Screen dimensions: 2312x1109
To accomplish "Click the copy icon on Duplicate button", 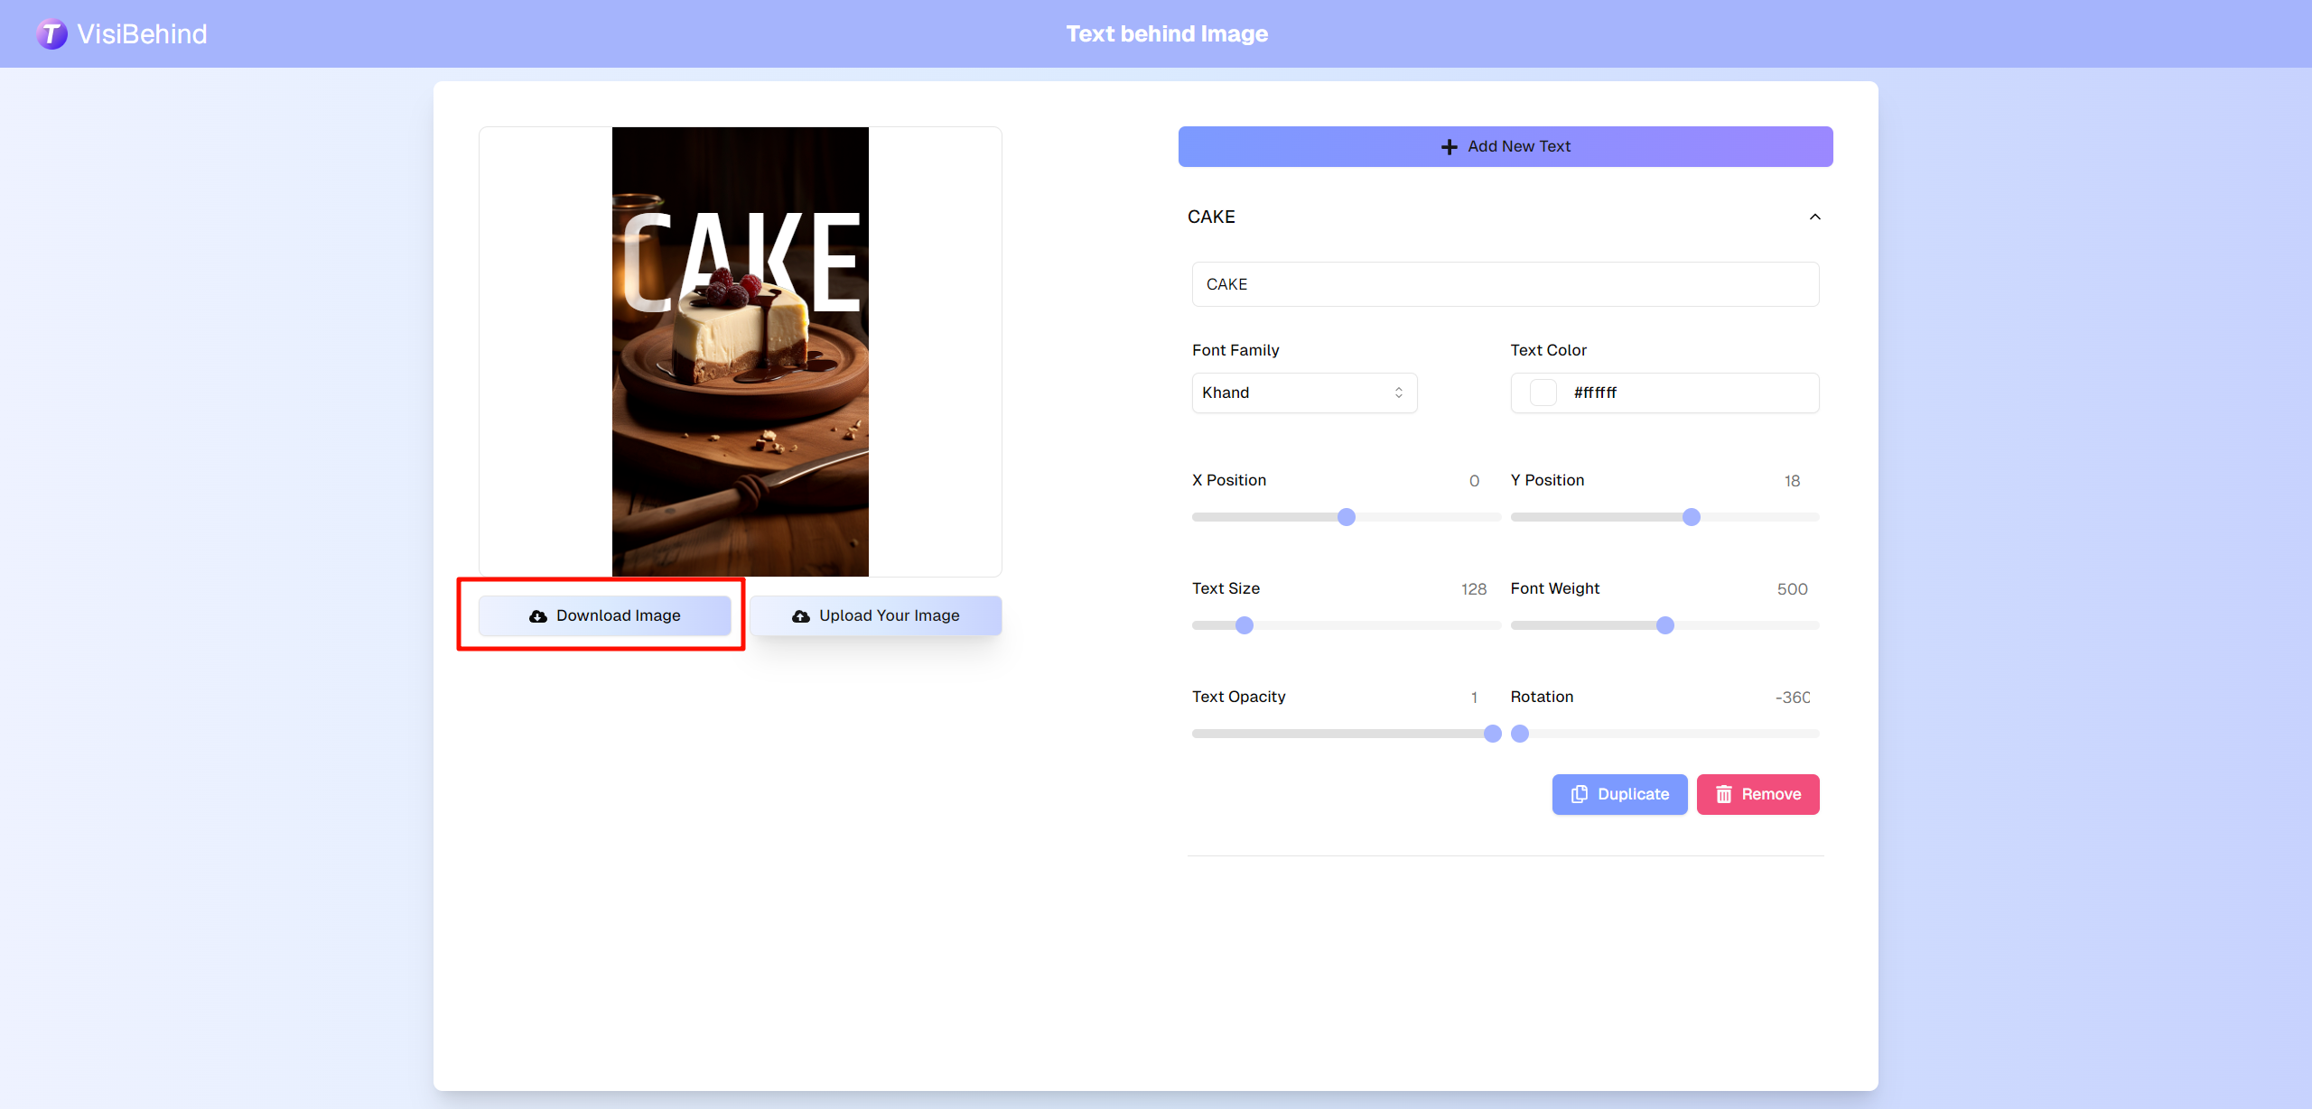I will coord(1580,794).
